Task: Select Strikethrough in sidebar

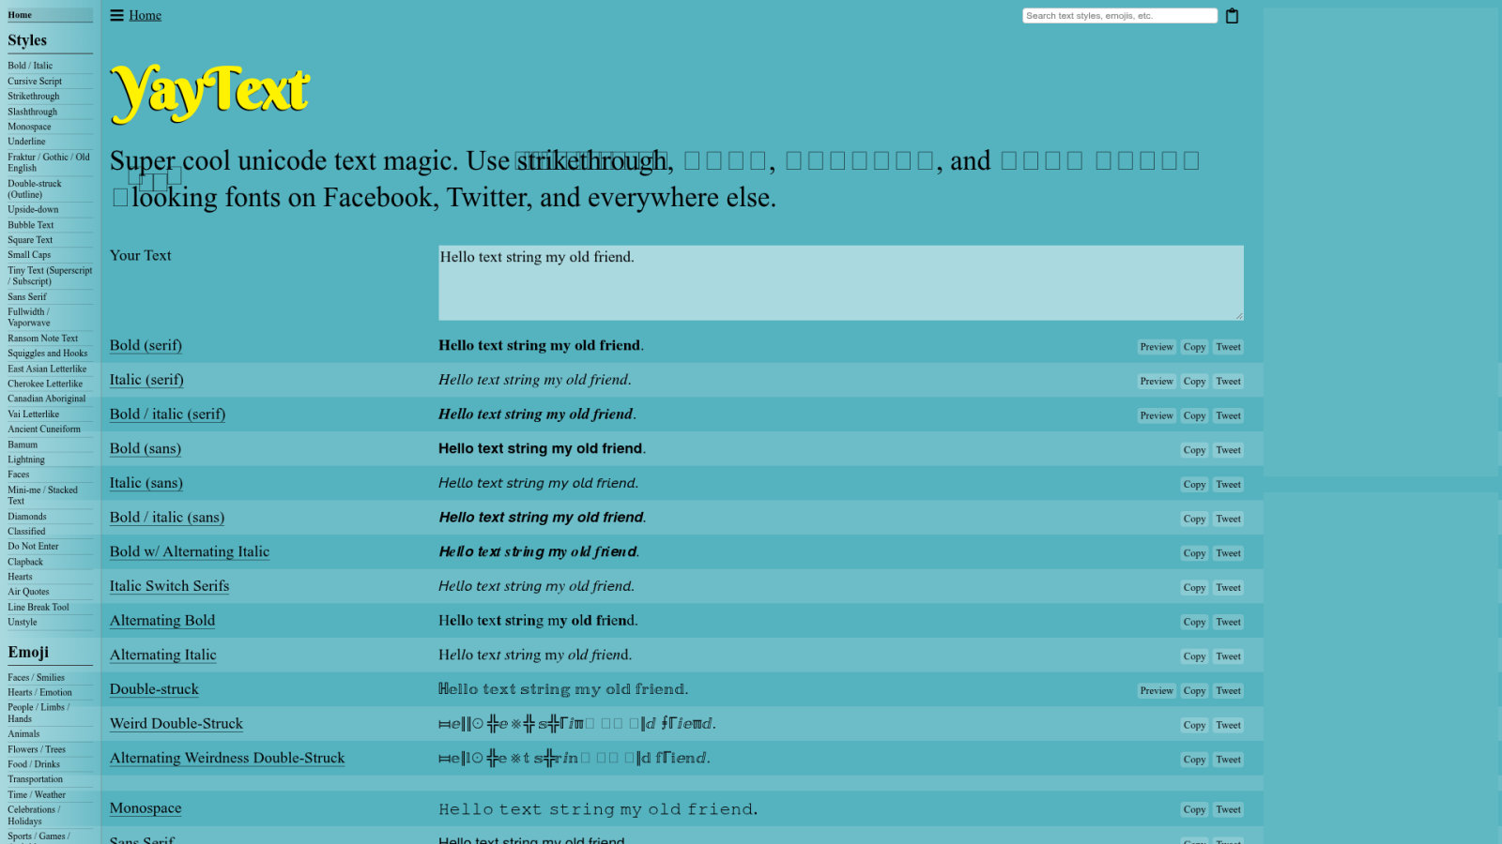Action: [x=34, y=97]
